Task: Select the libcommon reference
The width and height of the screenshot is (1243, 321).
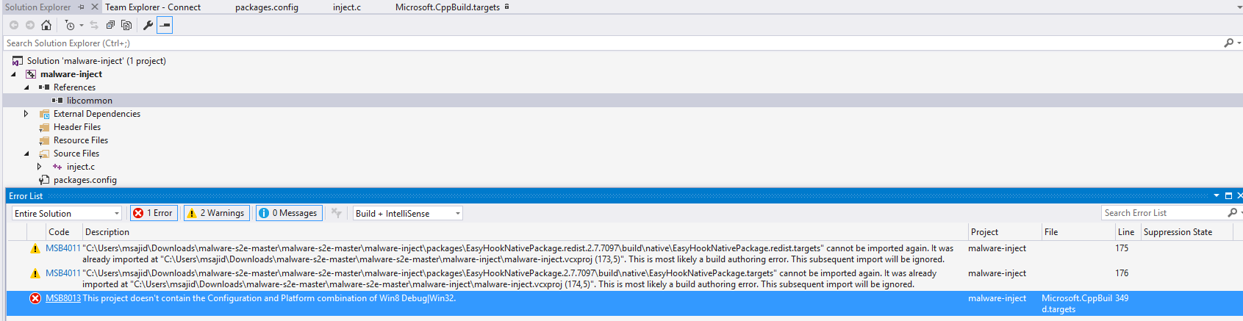Action: (x=90, y=101)
